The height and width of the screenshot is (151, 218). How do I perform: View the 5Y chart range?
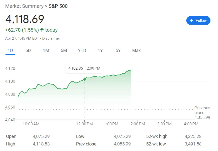118,51
